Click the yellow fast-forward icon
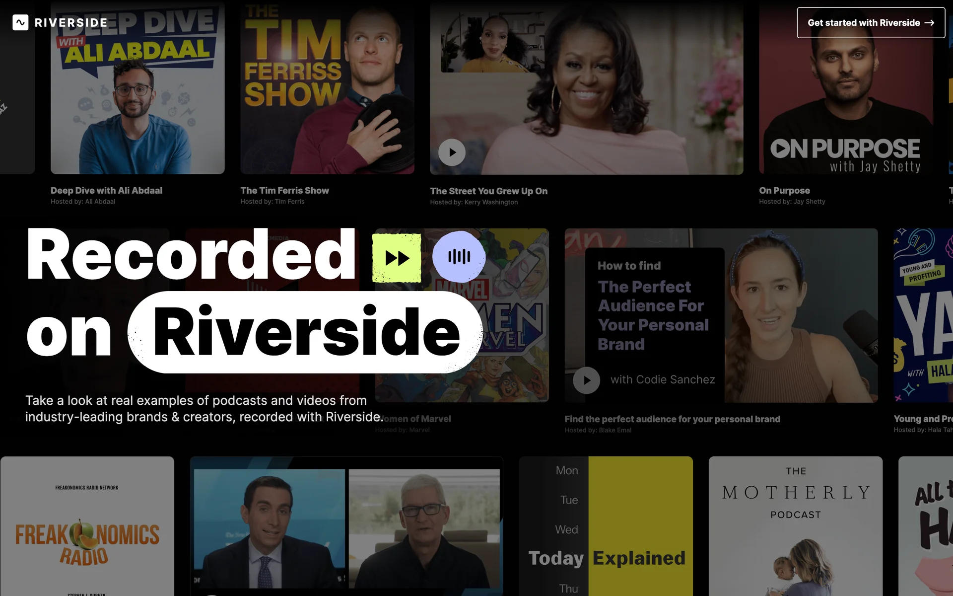The width and height of the screenshot is (953, 596). point(397,258)
